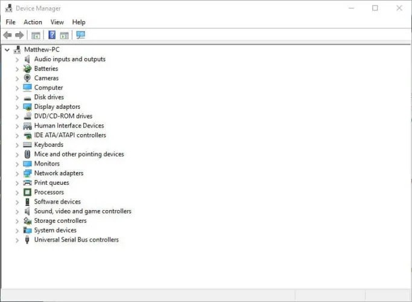
Task: Select the Print queues label
Action: tap(52, 183)
